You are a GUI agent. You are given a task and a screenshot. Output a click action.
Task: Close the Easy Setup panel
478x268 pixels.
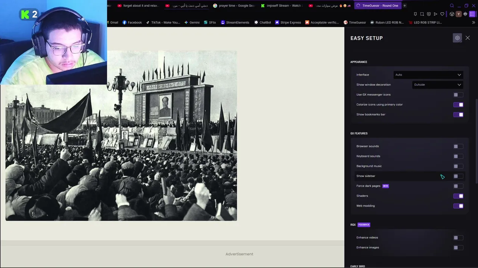[468, 38]
